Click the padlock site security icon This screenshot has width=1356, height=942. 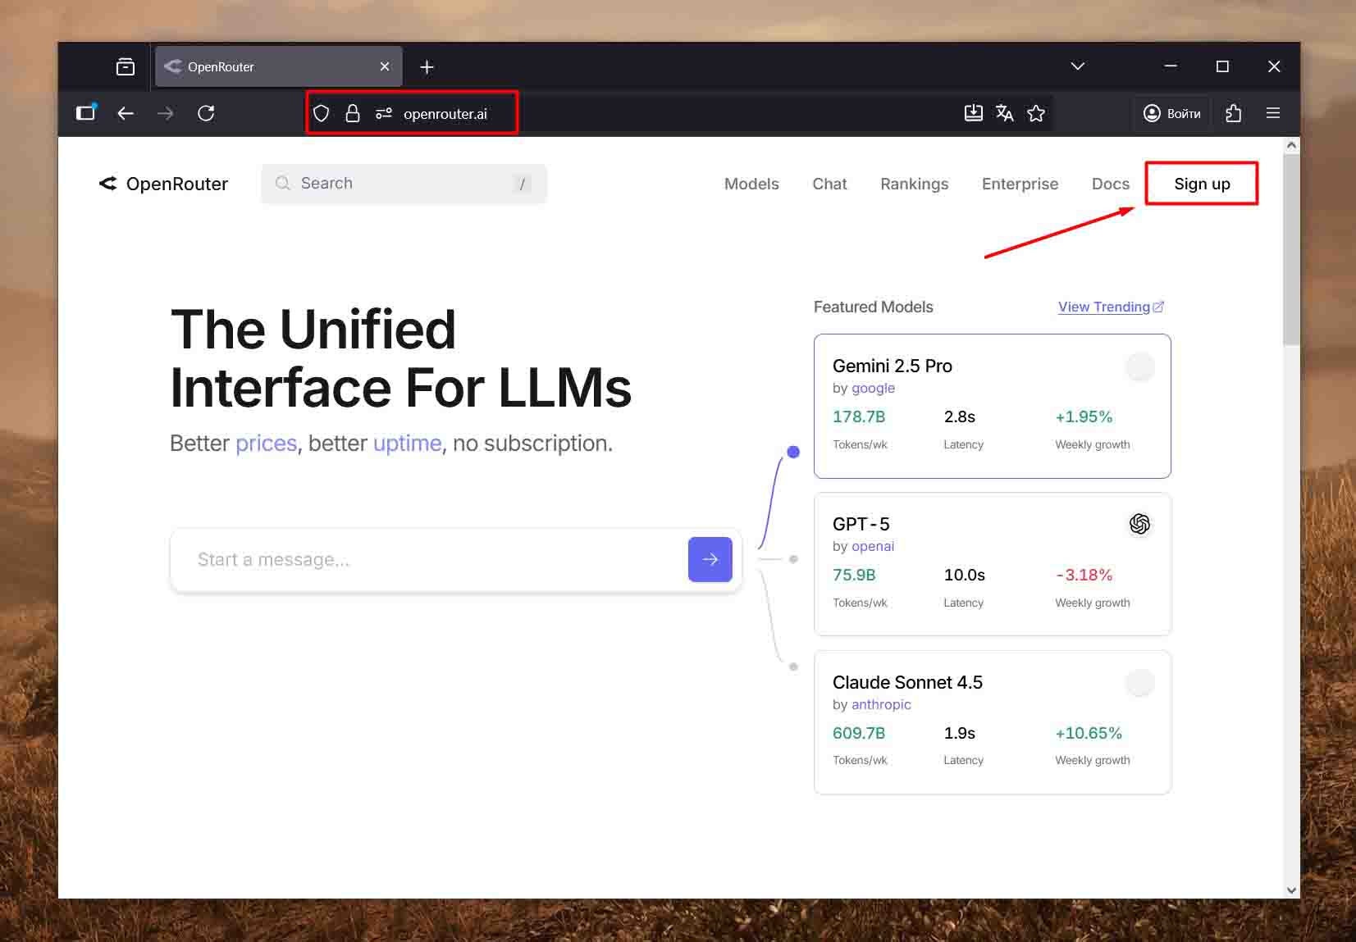click(353, 113)
